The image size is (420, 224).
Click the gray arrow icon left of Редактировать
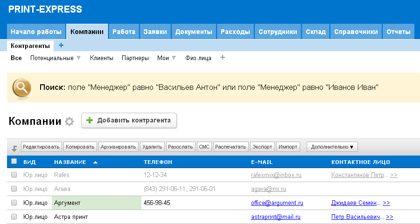pyautogui.click(x=14, y=148)
